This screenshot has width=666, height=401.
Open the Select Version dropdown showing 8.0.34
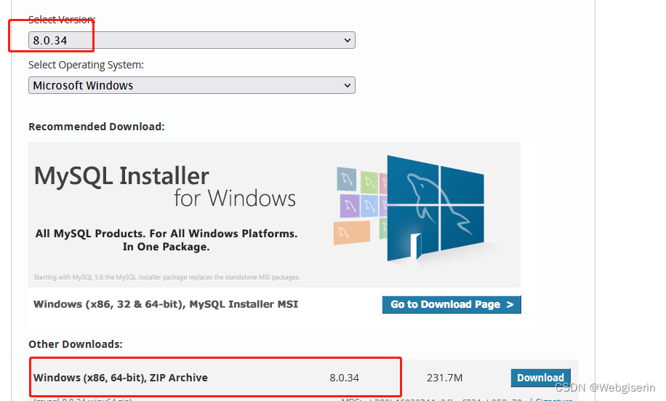coord(191,40)
